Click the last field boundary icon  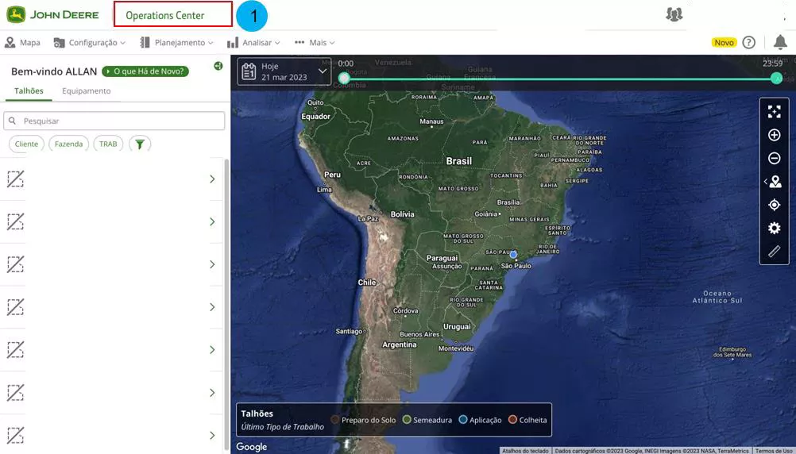pyautogui.click(x=15, y=435)
